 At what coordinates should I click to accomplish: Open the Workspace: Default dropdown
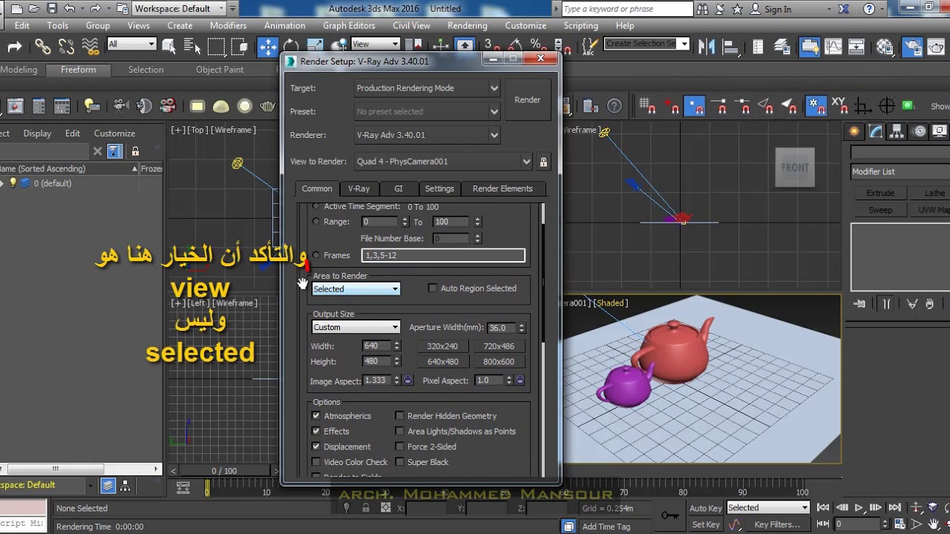click(x=179, y=9)
